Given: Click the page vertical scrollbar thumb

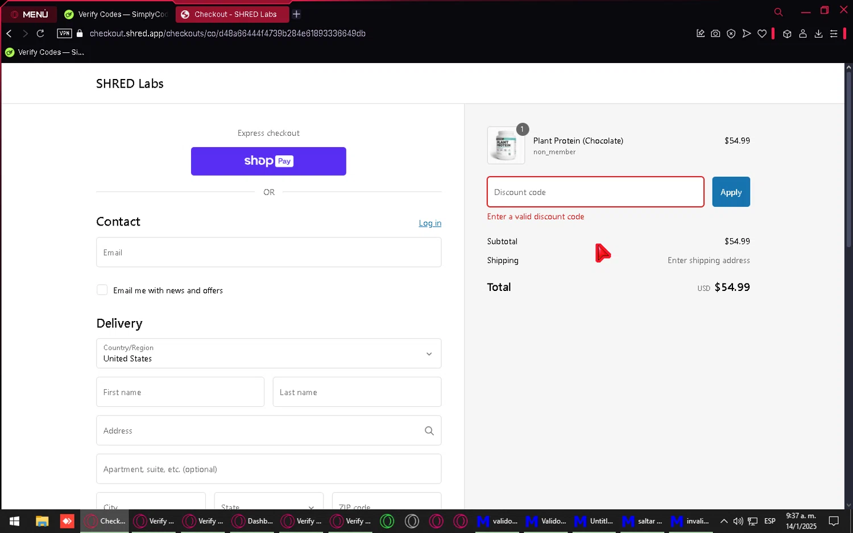Looking at the screenshot, I should [x=848, y=158].
